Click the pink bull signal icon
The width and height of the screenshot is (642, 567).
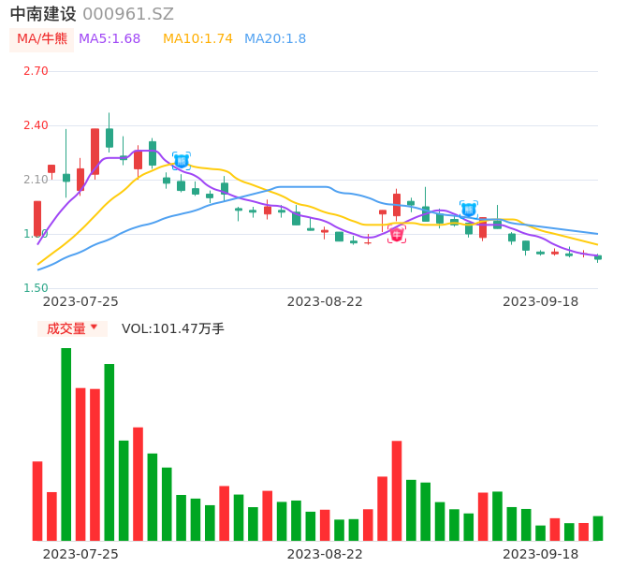[397, 234]
